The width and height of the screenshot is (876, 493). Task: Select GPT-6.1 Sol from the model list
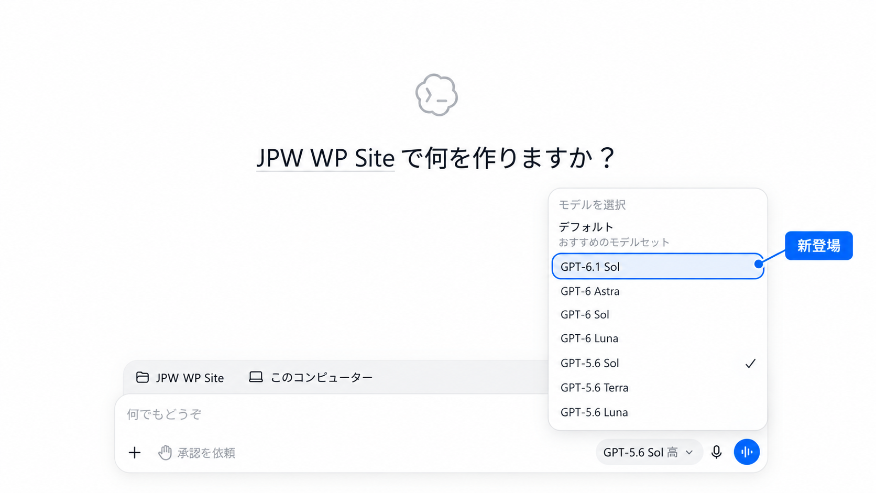tap(658, 266)
